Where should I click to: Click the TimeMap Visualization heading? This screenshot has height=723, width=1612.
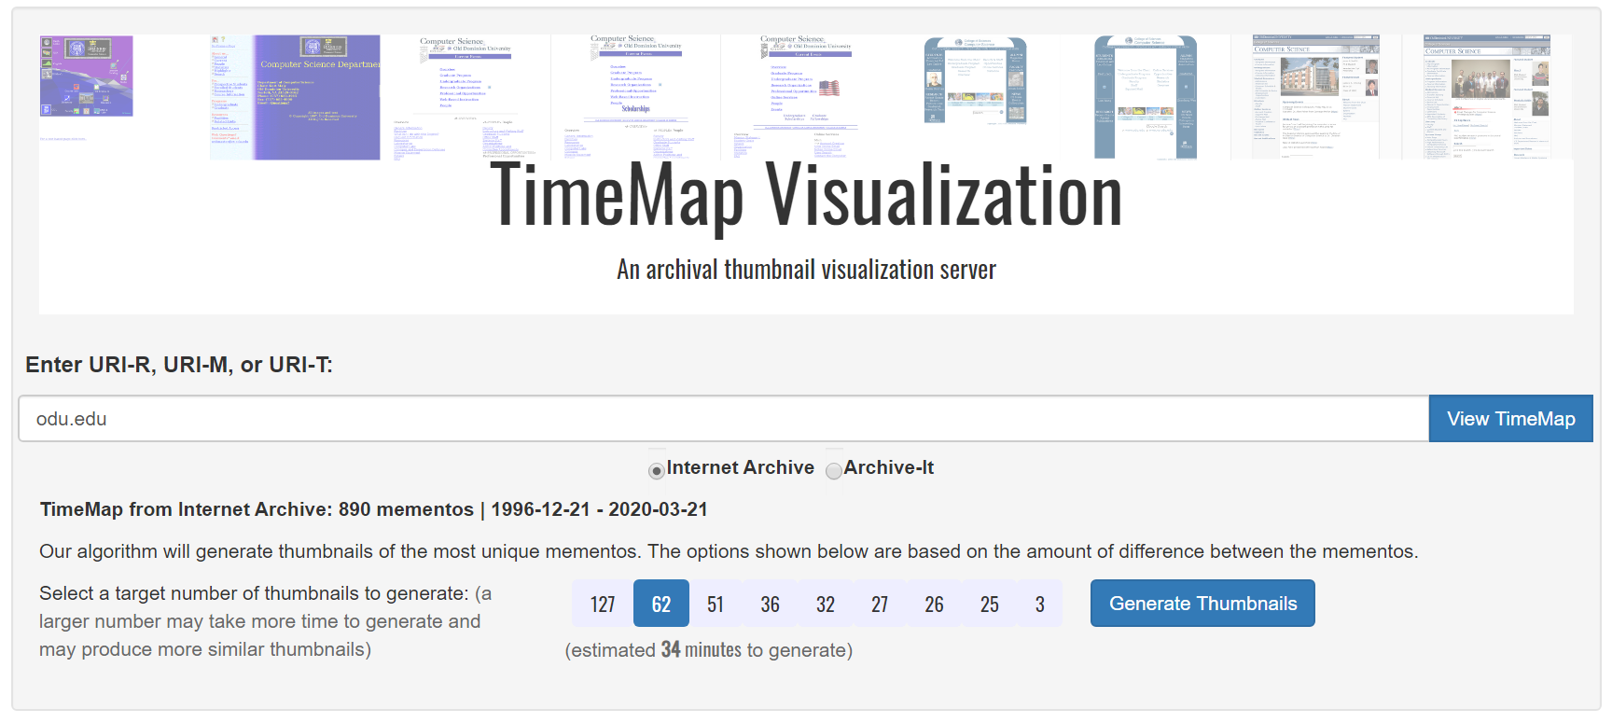806,196
